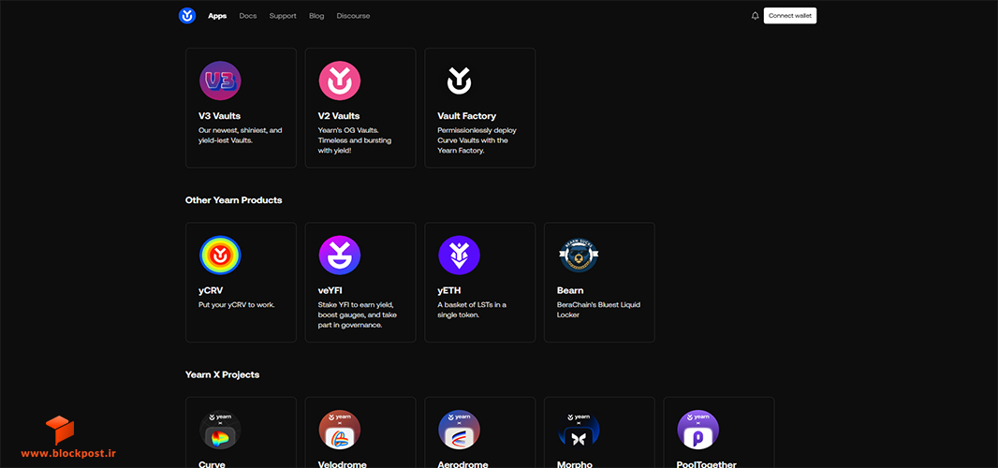The width and height of the screenshot is (998, 468).
Task: Go to the Blog menu item
Action: click(316, 16)
